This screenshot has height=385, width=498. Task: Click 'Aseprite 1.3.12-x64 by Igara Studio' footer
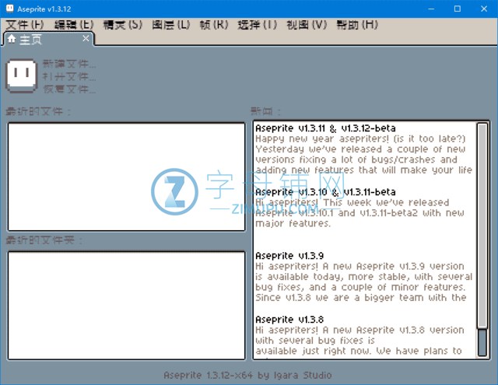click(247, 375)
